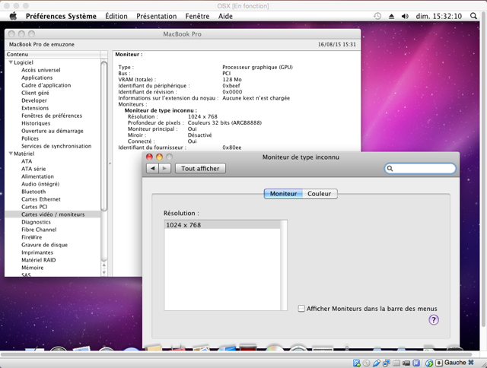Select Gravure de disque in sidebar
The height and width of the screenshot is (368, 487).
coord(44,245)
